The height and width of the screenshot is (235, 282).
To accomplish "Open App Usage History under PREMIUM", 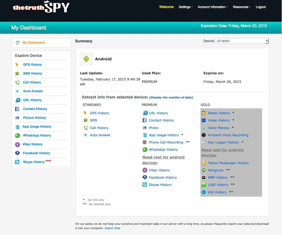I will point(164,135).
